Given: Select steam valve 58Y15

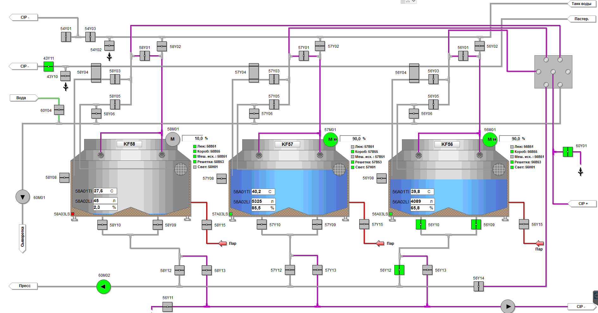Looking at the screenshot, I should point(207,225).
